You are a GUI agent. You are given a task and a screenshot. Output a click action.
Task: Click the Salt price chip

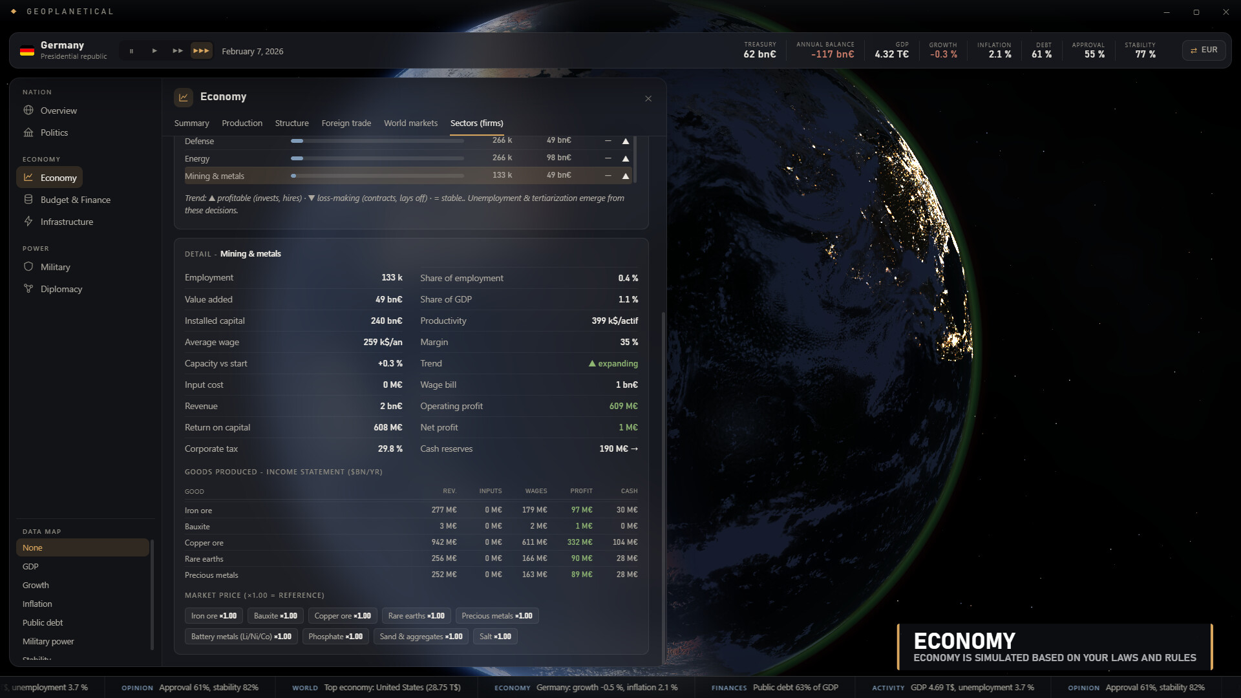click(495, 637)
